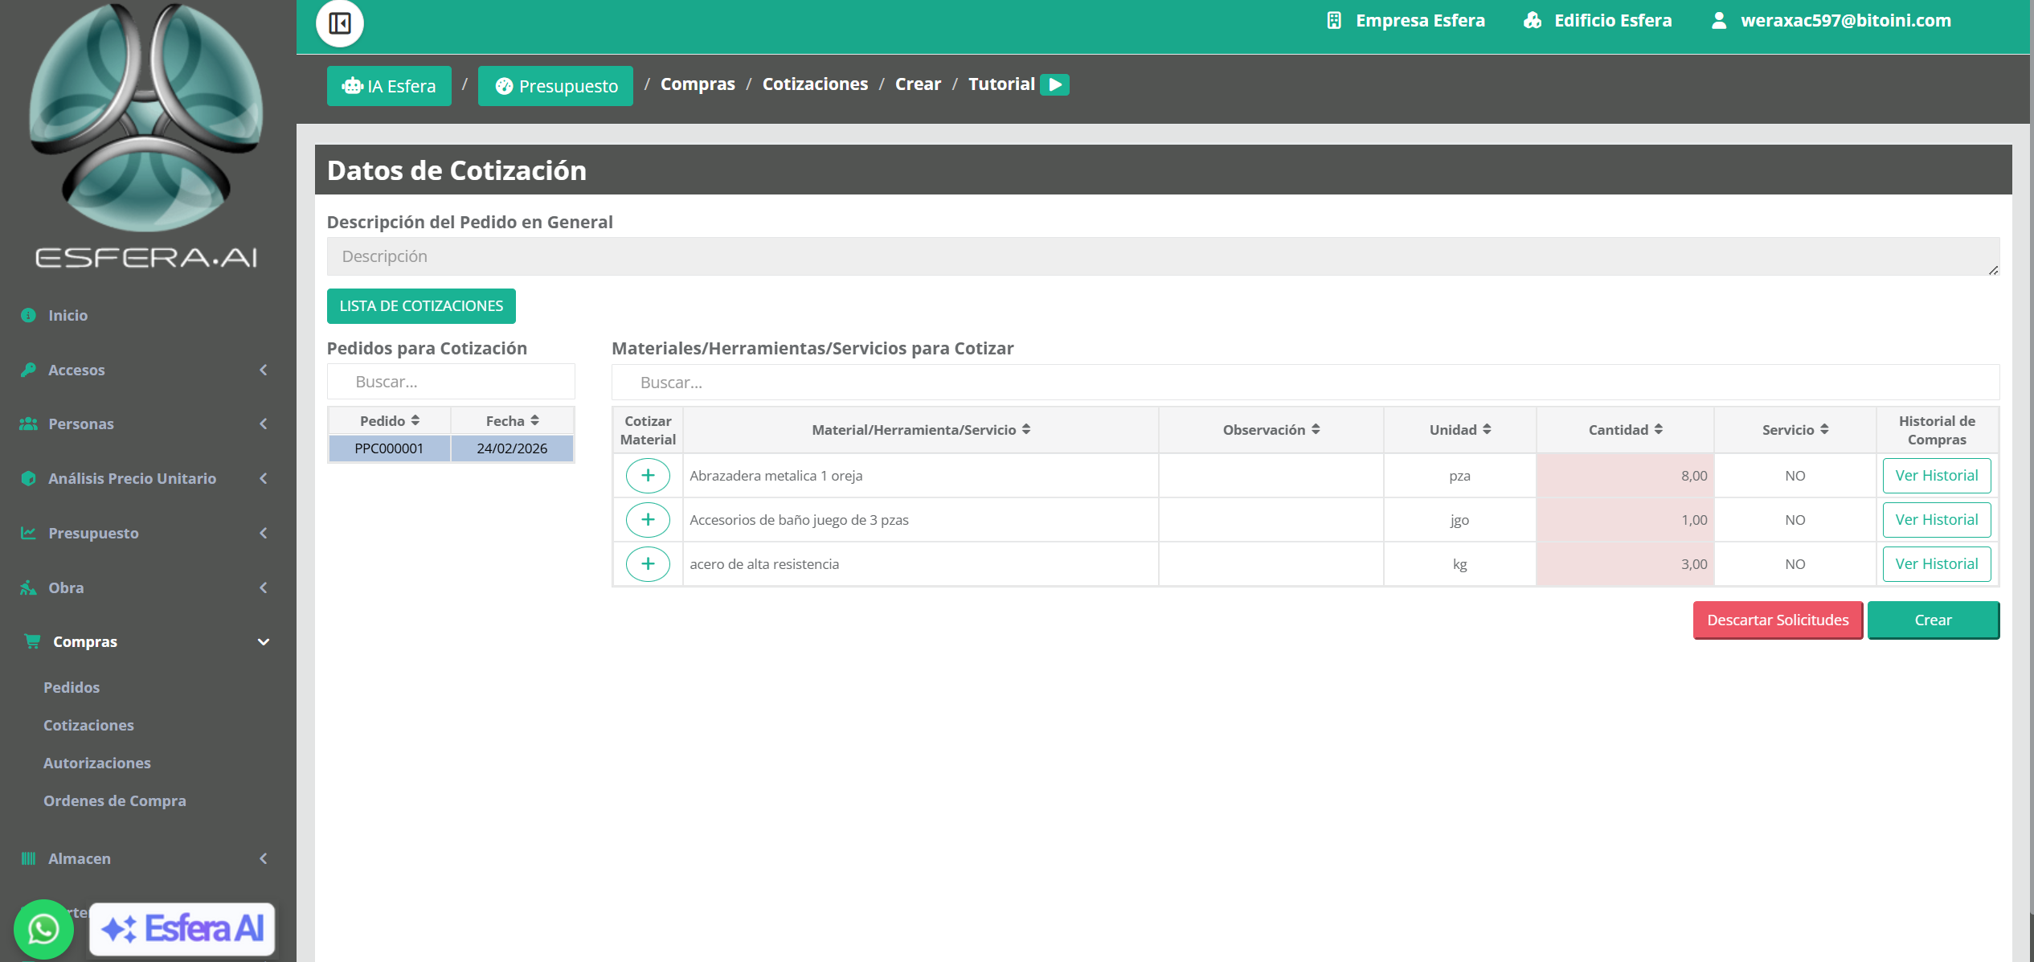Image resolution: width=2034 pixels, height=962 pixels.
Task: Expand the Almacen menu chevron
Action: [263, 858]
